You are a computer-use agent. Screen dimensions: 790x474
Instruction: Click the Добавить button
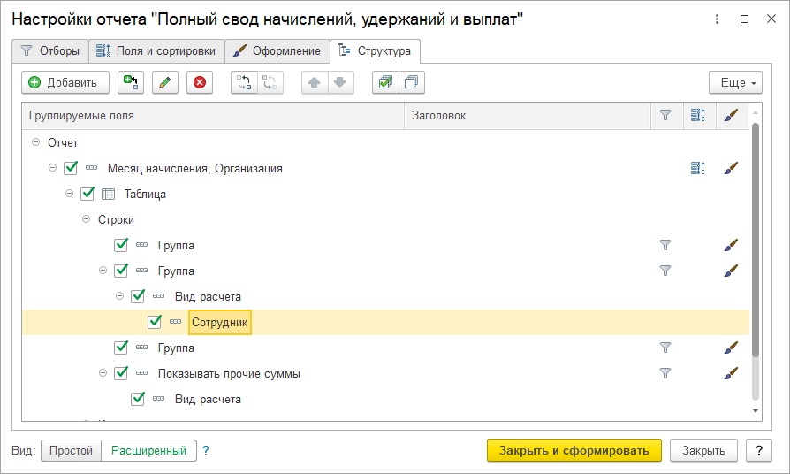[x=65, y=82]
